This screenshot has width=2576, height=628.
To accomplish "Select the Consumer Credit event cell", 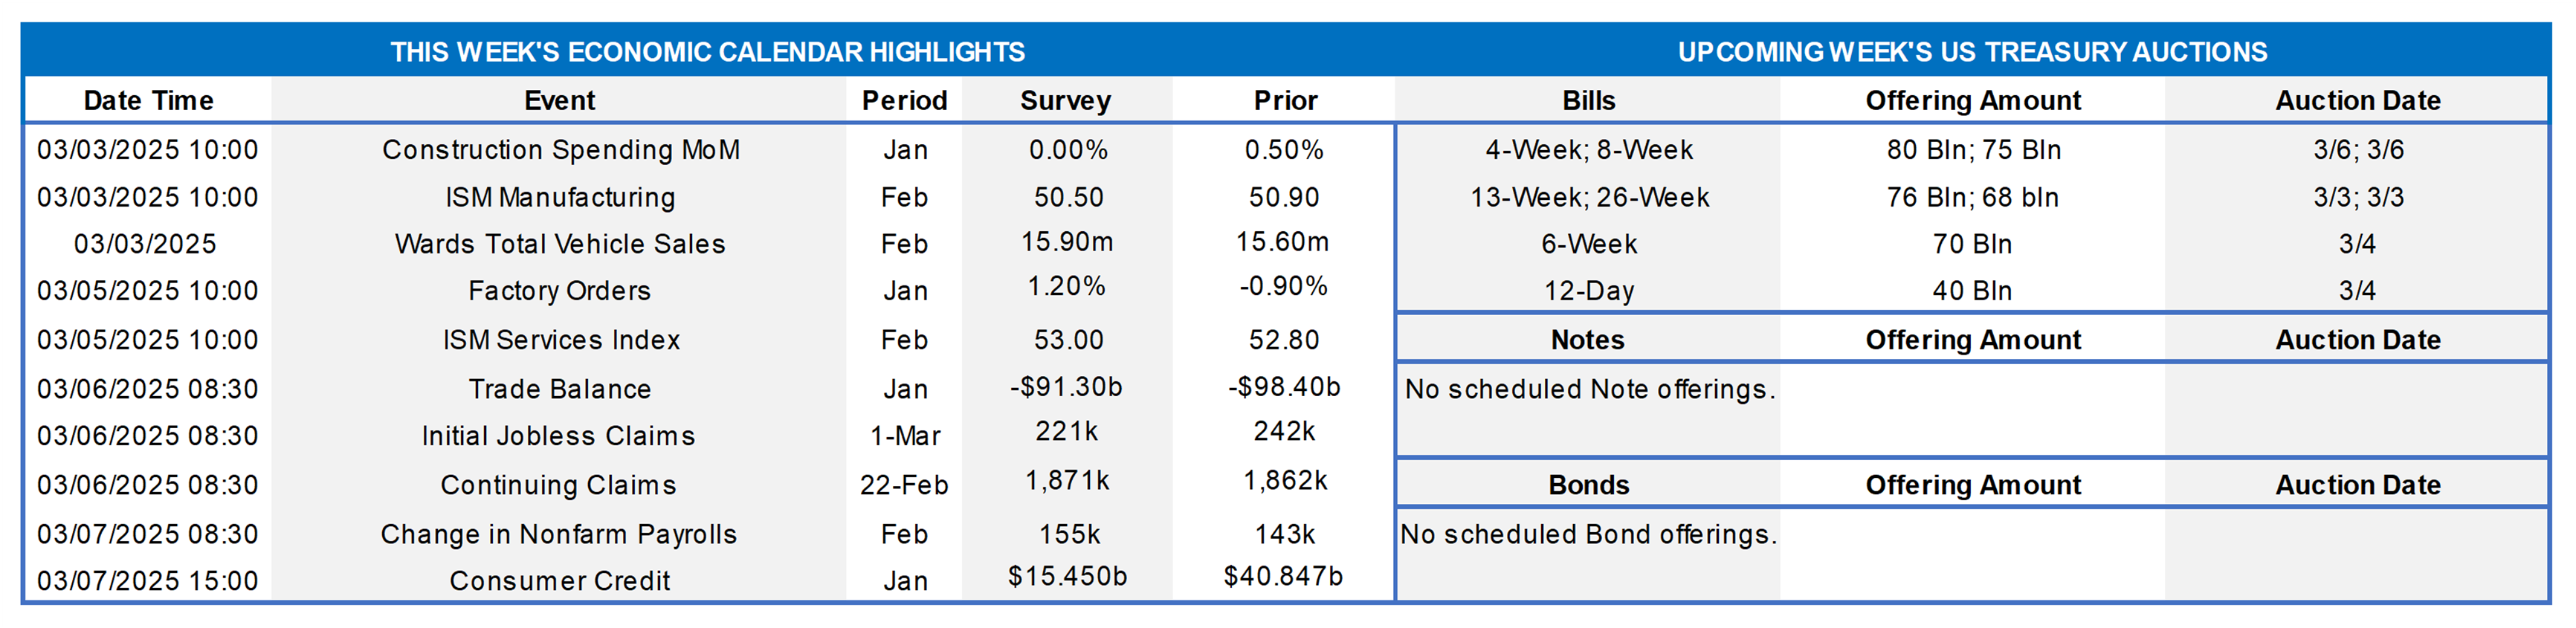I will (x=560, y=581).
